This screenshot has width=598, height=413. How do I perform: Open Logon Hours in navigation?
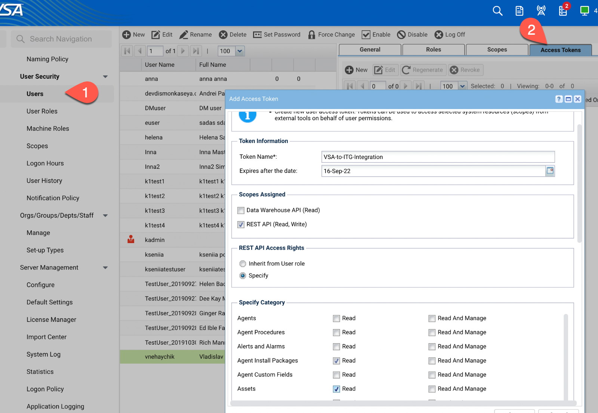coord(45,163)
